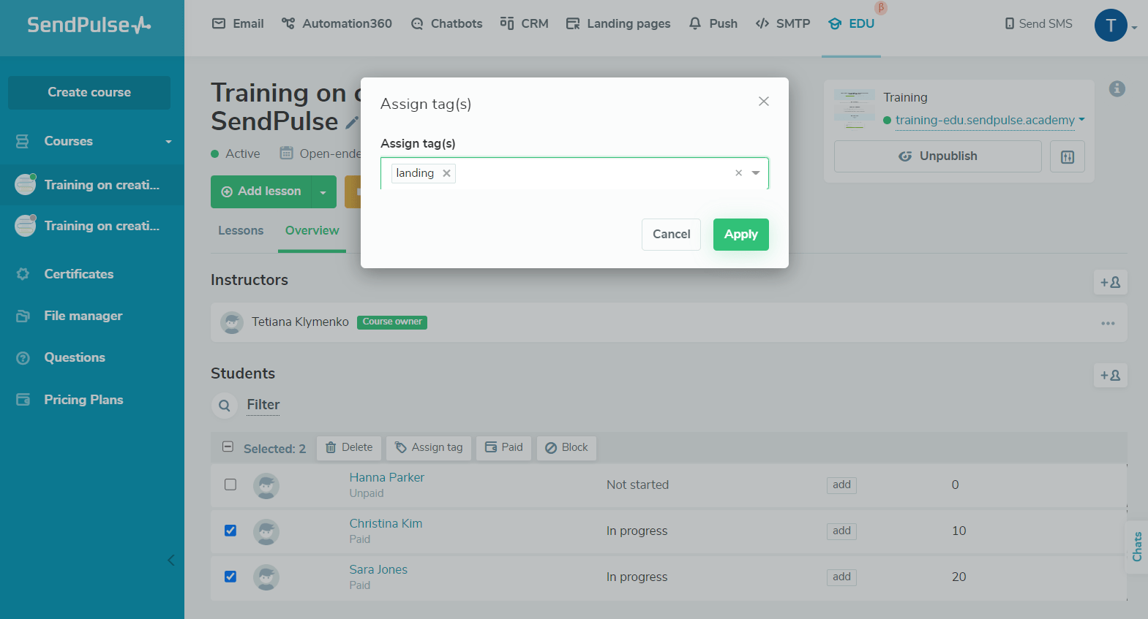Click Hanna Parker's avatar
Image resolution: width=1148 pixels, height=619 pixels.
click(x=266, y=486)
